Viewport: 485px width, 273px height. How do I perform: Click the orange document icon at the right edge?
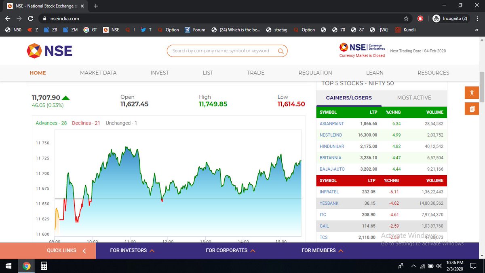coord(472,109)
